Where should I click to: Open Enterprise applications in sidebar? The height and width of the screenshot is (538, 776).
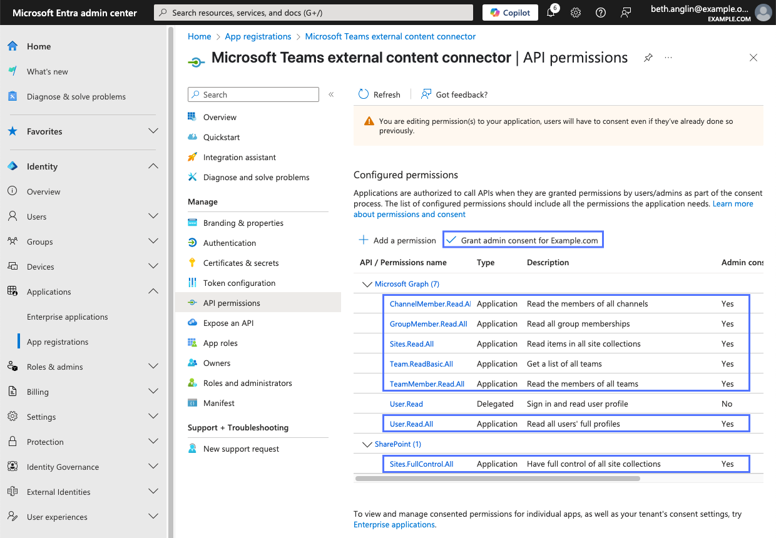pyautogui.click(x=68, y=317)
